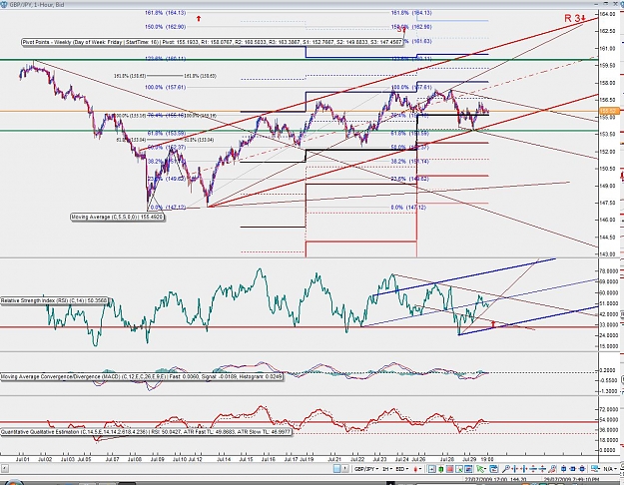Open the GBP/JPY symbol dropdown
The width and height of the screenshot is (624, 485).
point(366,469)
